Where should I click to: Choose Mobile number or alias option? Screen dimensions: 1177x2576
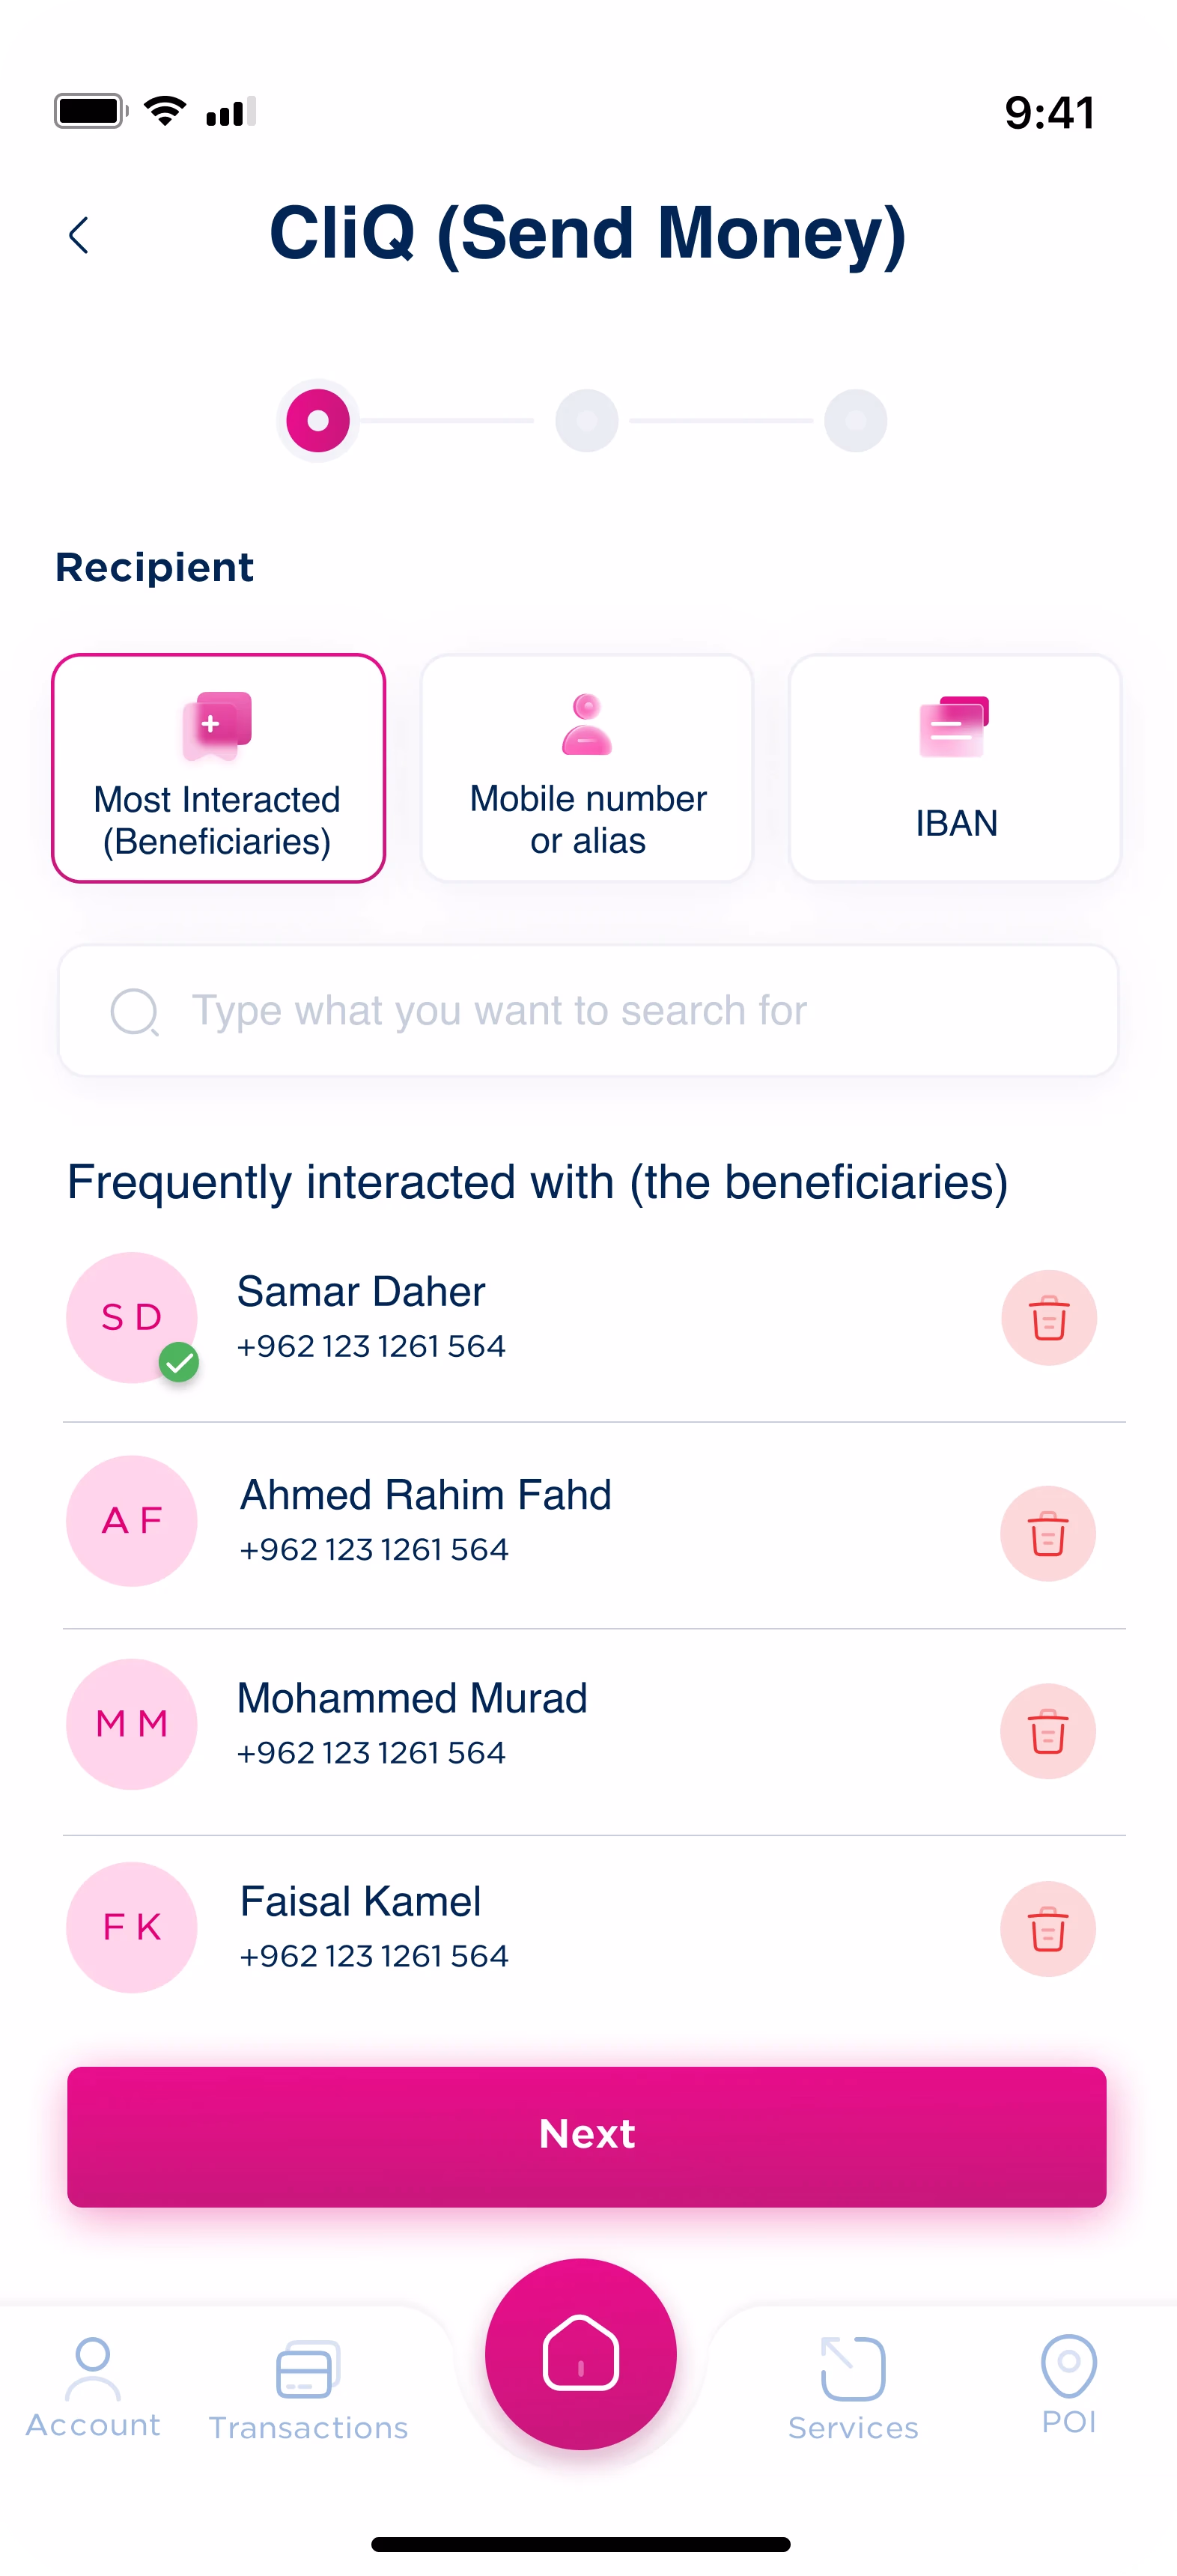(587, 768)
